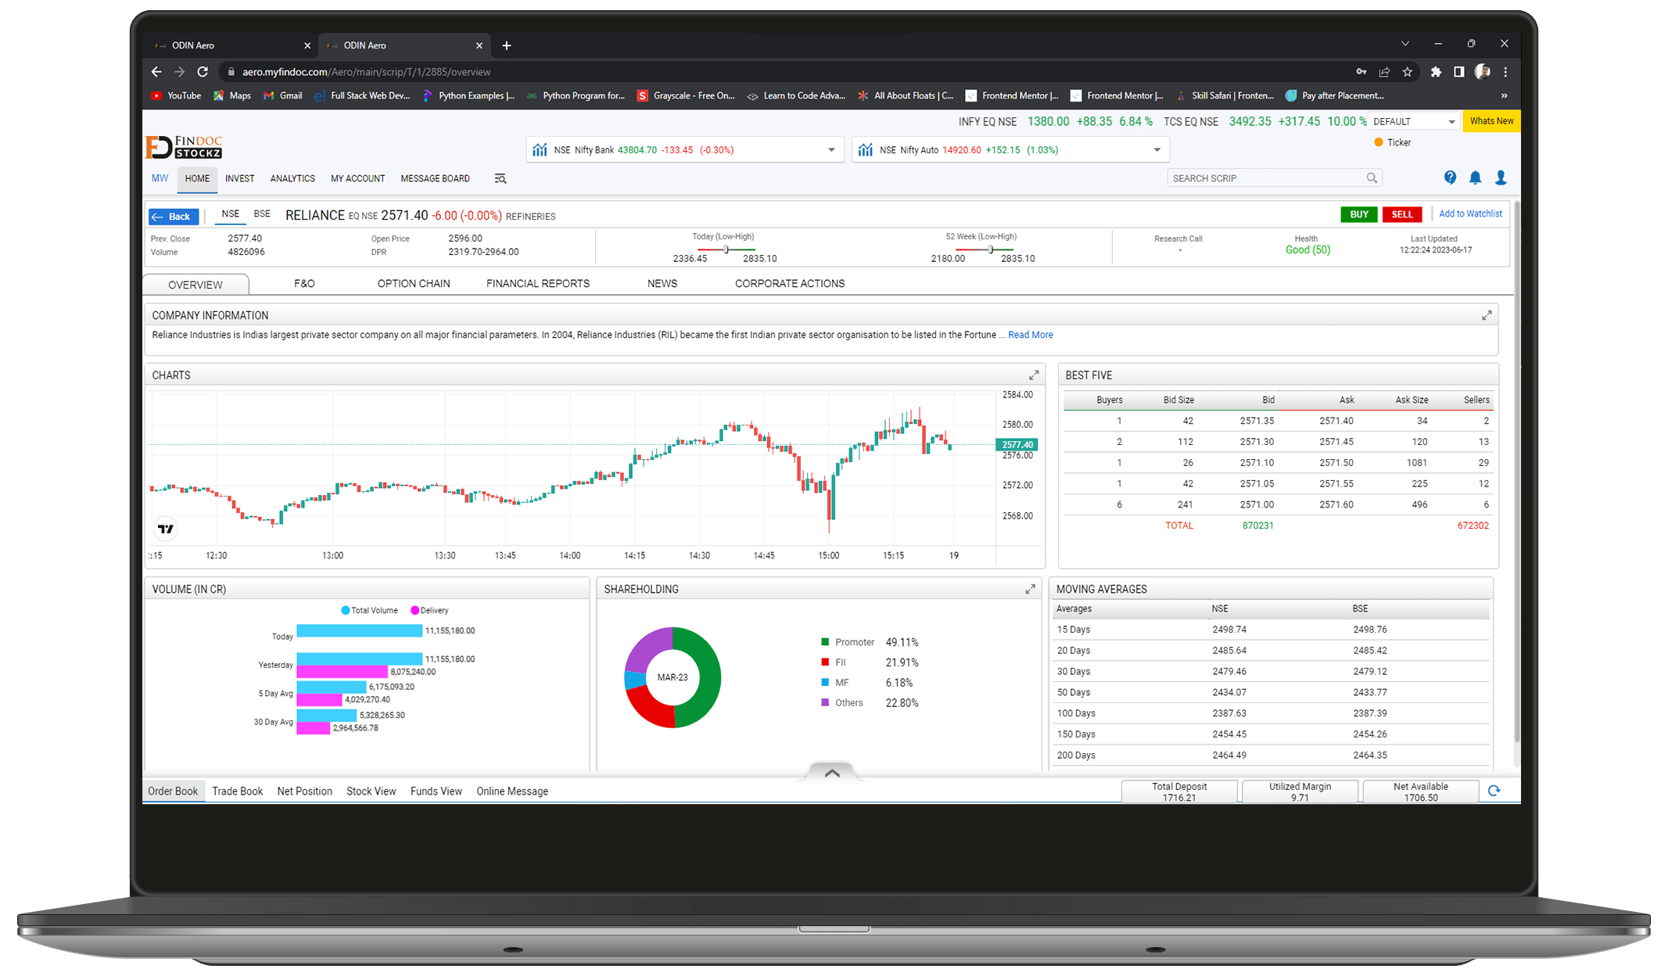Open the Funds View tab
Image resolution: width=1668 pixels, height=976 pixels.
click(436, 791)
